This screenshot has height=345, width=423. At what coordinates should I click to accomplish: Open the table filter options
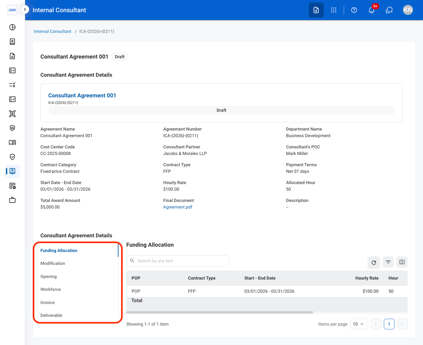click(388, 262)
